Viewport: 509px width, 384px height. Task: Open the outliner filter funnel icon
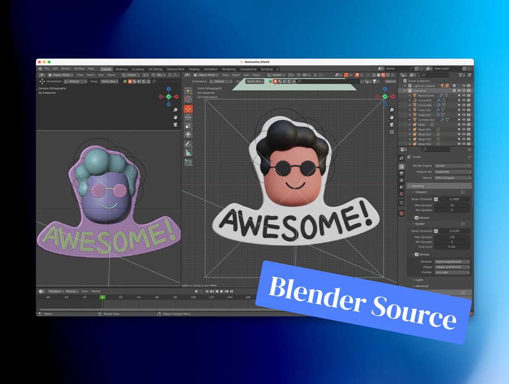tap(460, 75)
